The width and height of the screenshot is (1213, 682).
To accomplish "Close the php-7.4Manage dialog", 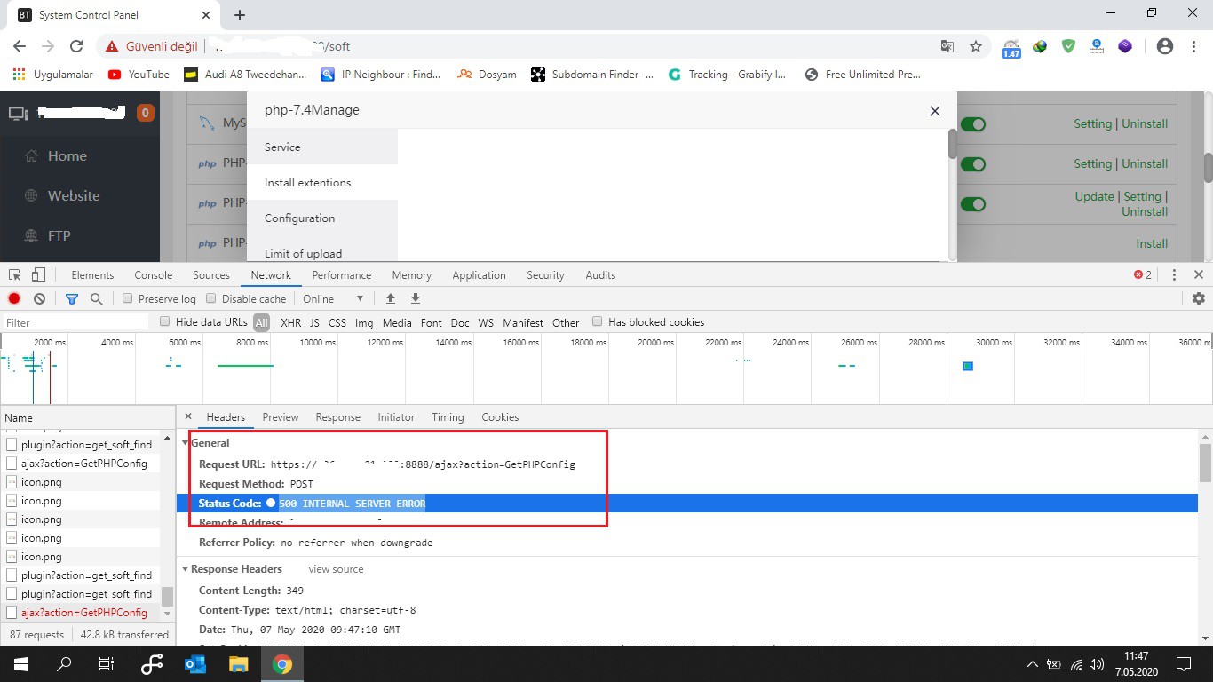I will 934,111.
